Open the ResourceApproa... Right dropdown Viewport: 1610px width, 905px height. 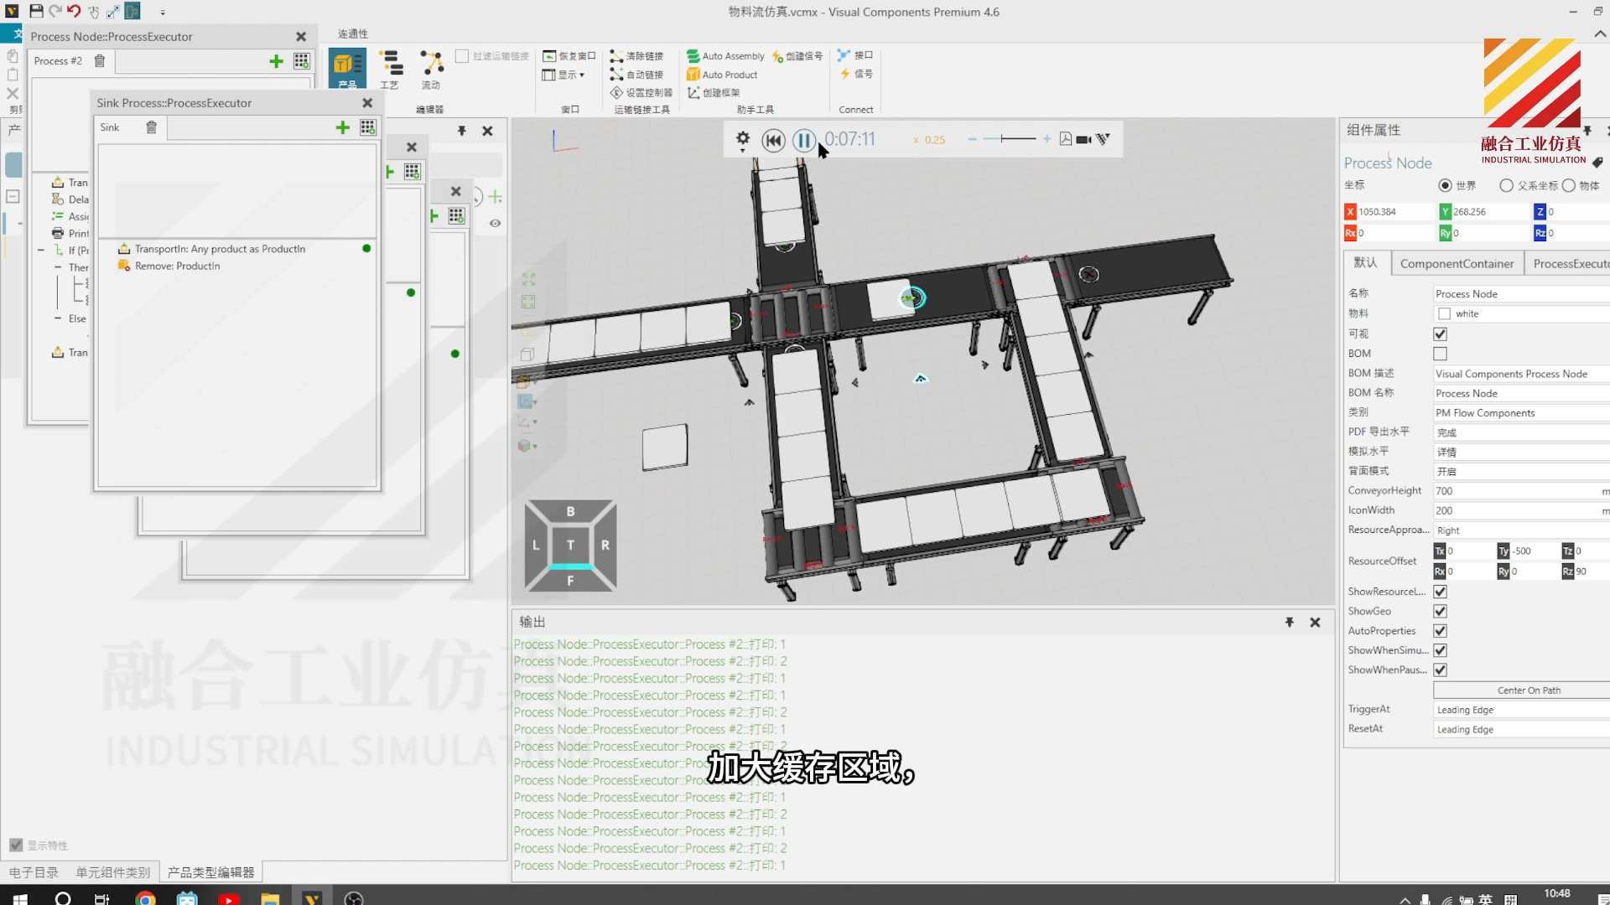[x=1521, y=530]
